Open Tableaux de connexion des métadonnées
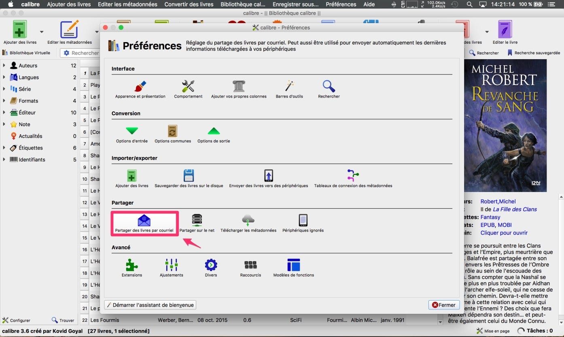This screenshot has width=564, height=337. [353, 179]
